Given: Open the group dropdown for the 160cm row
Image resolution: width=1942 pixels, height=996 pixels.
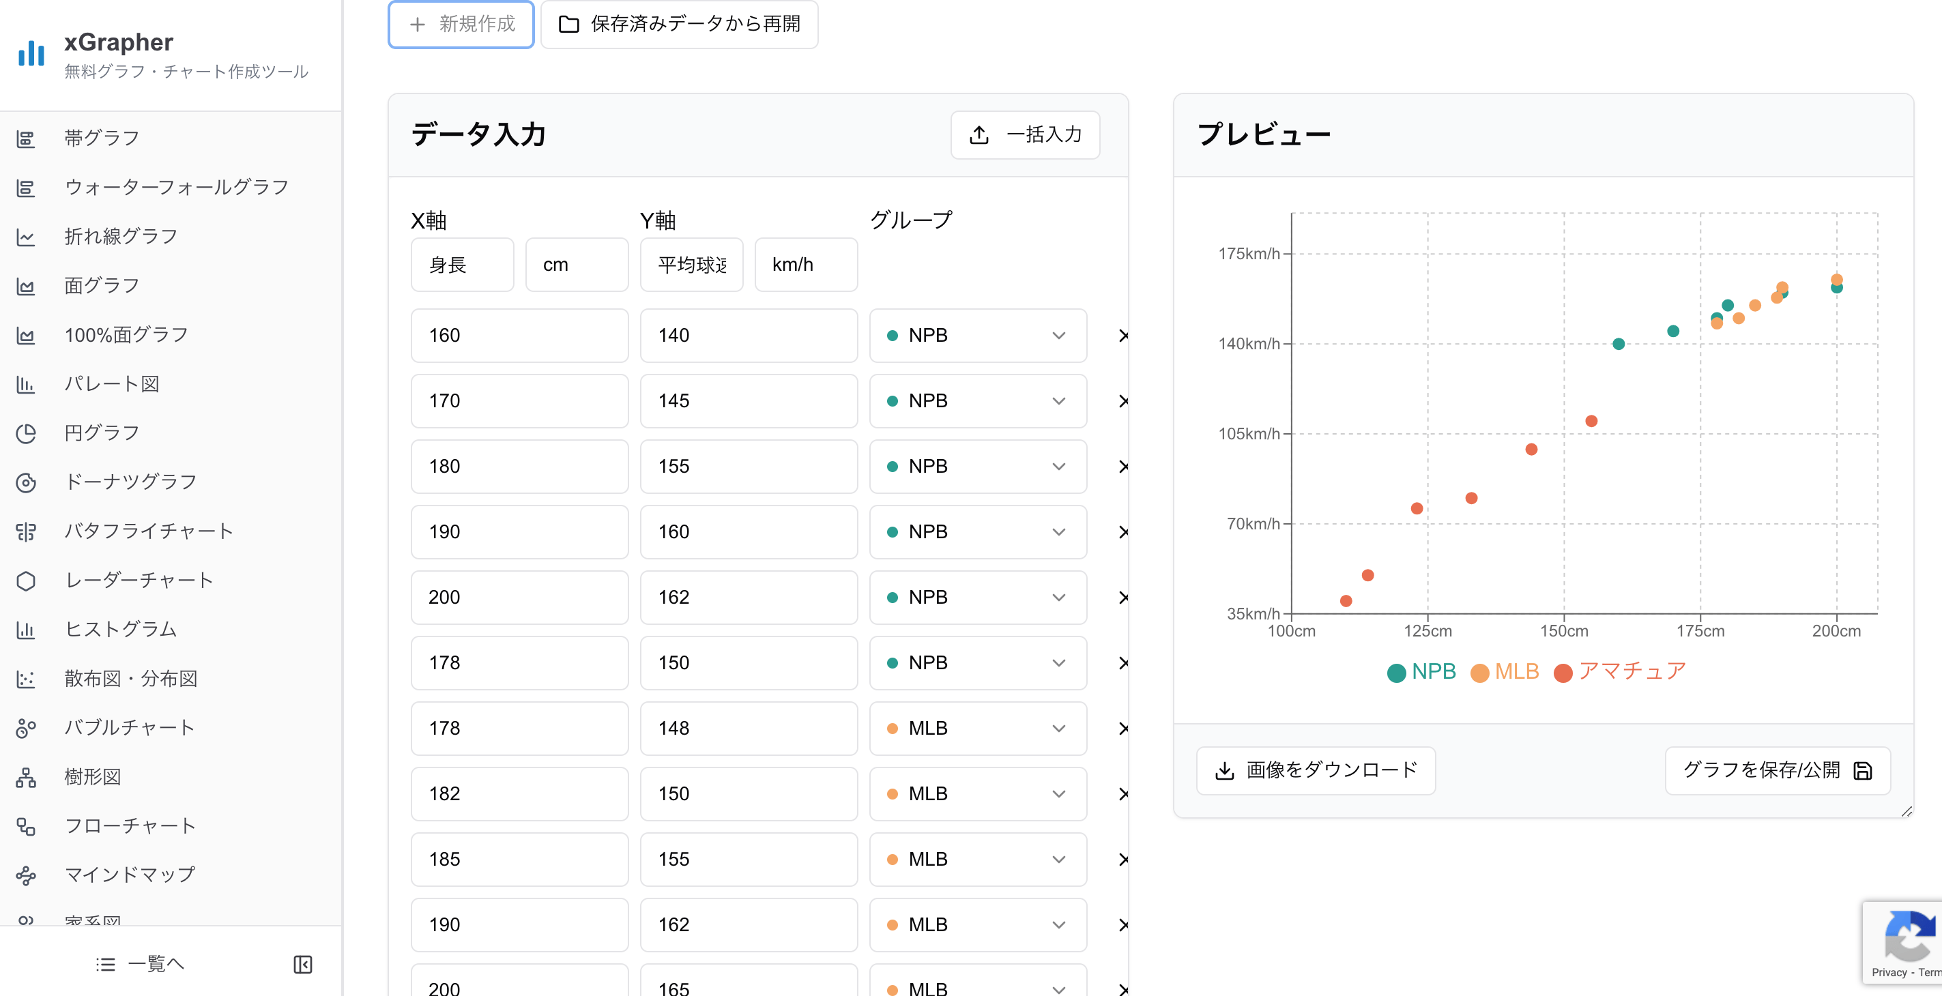Looking at the screenshot, I should pyautogui.click(x=977, y=336).
